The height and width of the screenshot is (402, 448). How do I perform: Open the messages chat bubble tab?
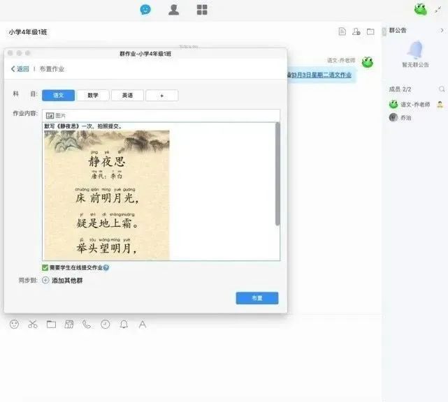(x=145, y=9)
